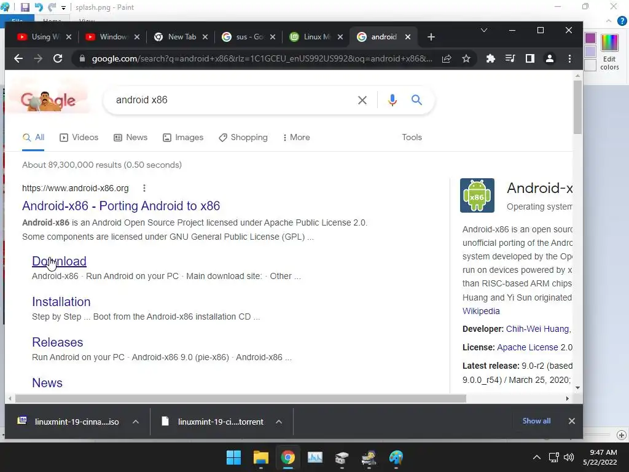
Task: Open the linuxmint-19-cinna....iso download item
Action: point(68,422)
